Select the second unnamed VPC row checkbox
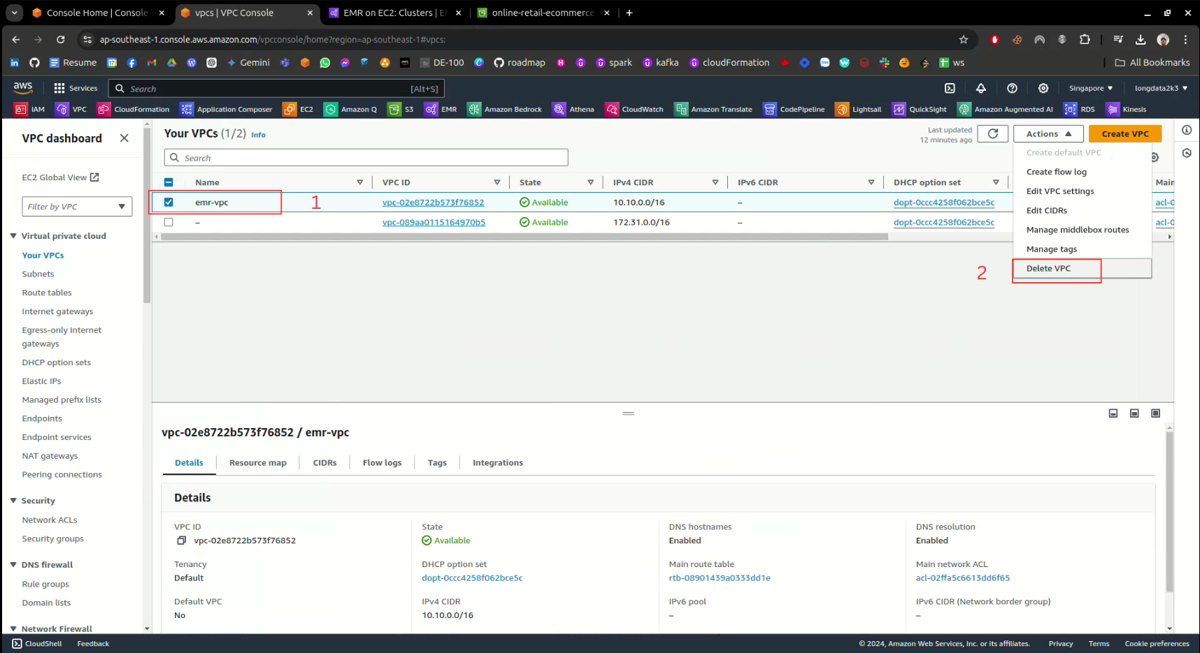This screenshot has height=653, width=1200. (169, 222)
